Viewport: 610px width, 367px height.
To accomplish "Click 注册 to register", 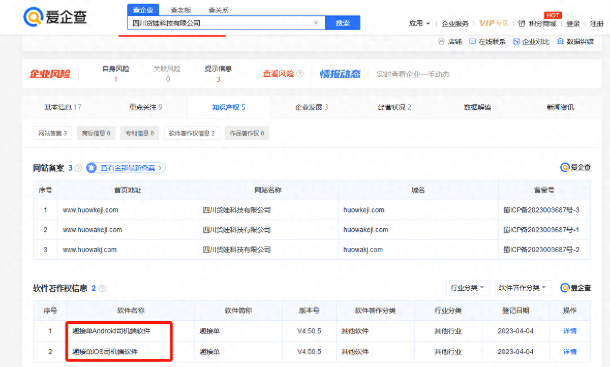I will [x=597, y=23].
